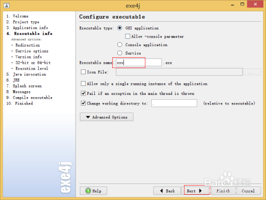The height and width of the screenshot is (200, 266).
Task: Click the Icon File path field
Action: click(179, 72)
